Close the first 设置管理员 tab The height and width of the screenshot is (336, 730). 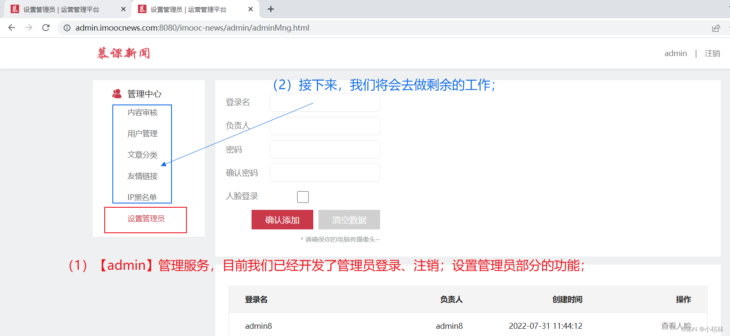(x=123, y=9)
